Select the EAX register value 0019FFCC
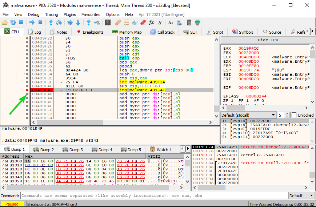This screenshot has height=207, width=316. pos(248,48)
